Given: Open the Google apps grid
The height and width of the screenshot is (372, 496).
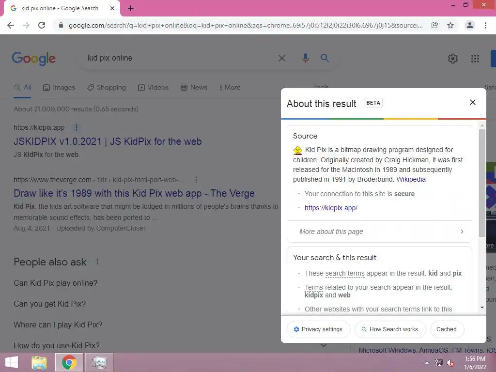Looking at the screenshot, I should [475, 59].
